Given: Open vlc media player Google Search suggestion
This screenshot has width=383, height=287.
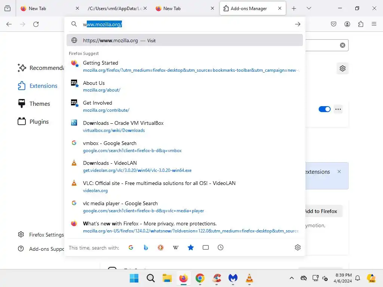Looking at the screenshot, I should click(185, 207).
